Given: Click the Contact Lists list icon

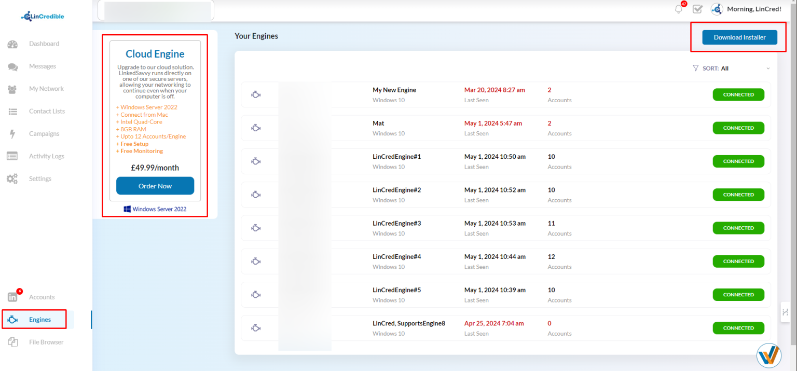Looking at the screenshot, I should click(x=12, y=111).
